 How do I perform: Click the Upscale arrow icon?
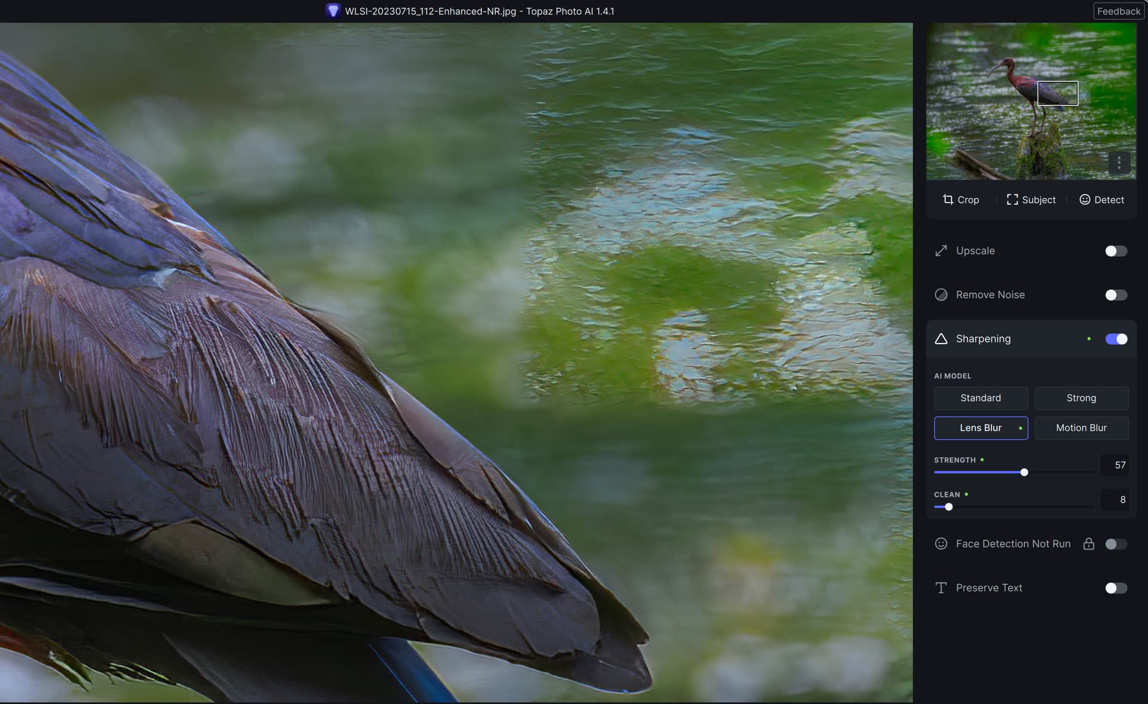tap(941, 251)
